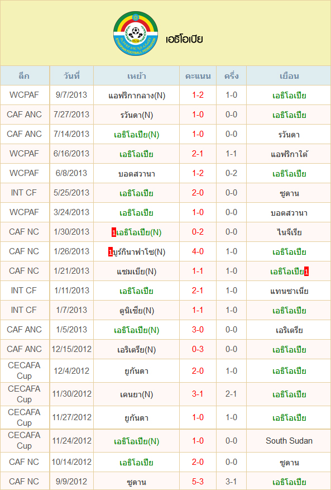Open home team เอริเตรีย(N) on 12/15/2012
The height and width of the screenshot is (490, 331).
pyautogui.click(x=137, y=350)
